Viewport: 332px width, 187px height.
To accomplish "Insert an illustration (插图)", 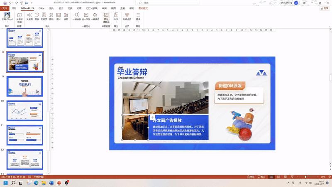I will coord(66,16).
